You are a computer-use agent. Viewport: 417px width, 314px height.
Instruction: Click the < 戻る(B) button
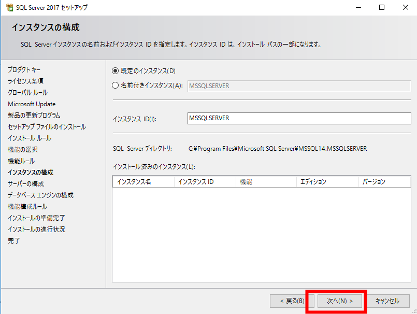[292, 301]
